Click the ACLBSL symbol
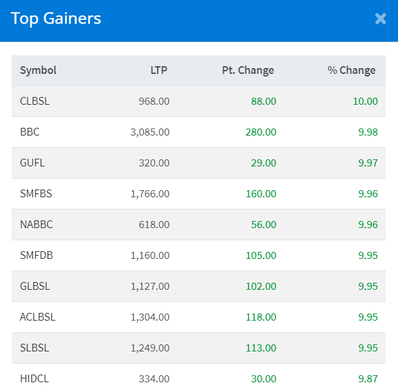The image size is (398, 390). tap(37, 317)
